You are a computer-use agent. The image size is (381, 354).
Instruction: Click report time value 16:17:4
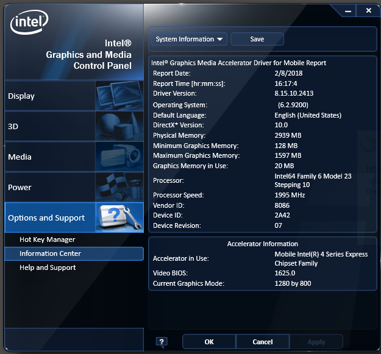pyautogui.click(x=286, y=83)
